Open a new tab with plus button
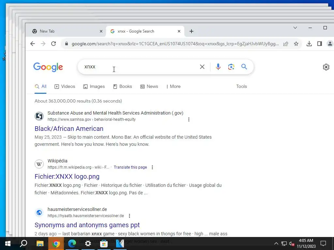The width and height of the screenshot is (334, 250). (191, 31)
